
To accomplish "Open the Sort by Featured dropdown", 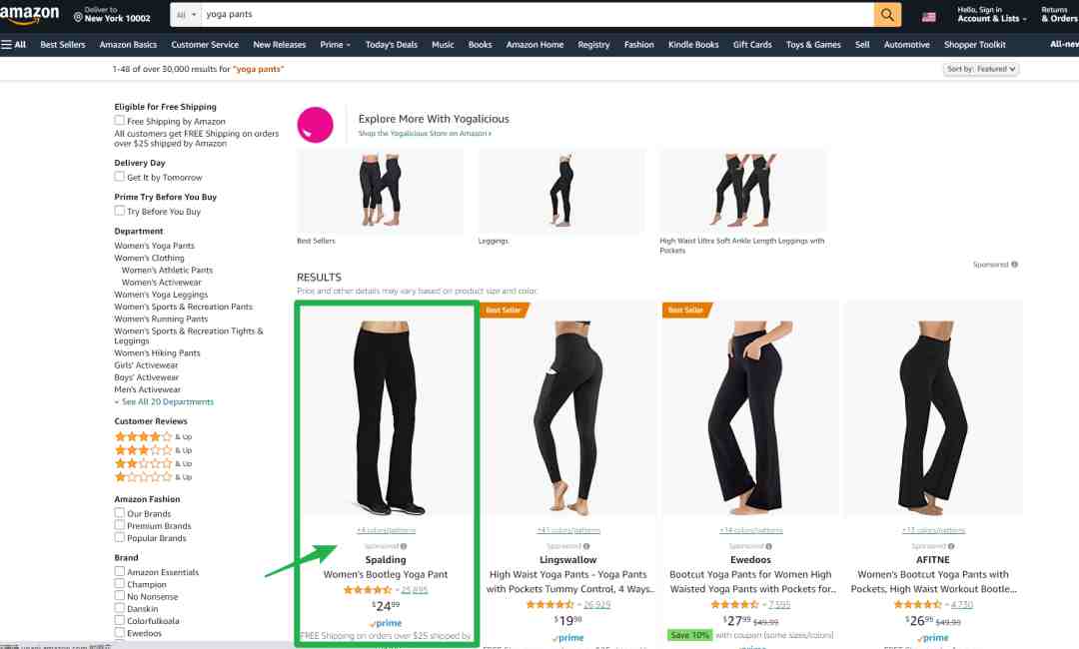I will [x=981, y=69].
